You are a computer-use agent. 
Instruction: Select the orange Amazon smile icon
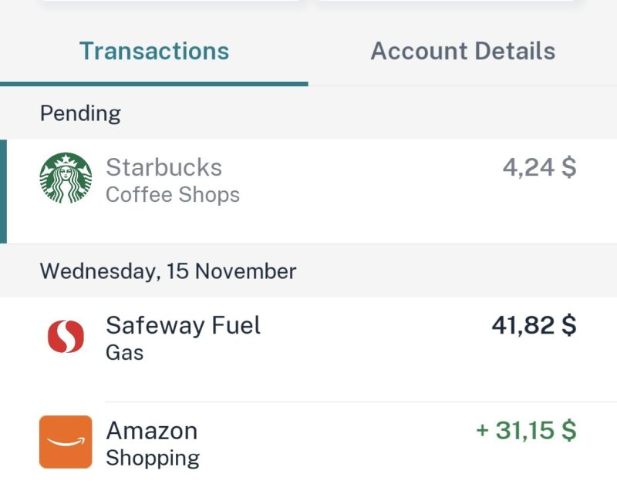[66, 442]
